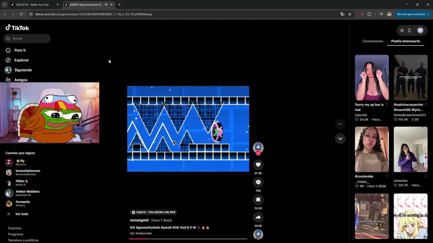Open Ambar Maidana's followed account
The image size is (433, 243).
[x=23, y=193]
